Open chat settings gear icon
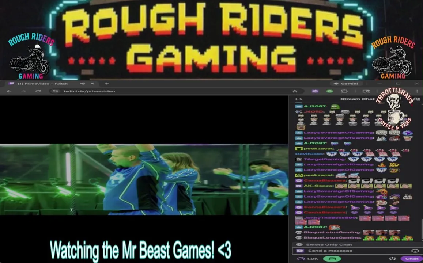Screen dimensions: 423x263 pyautogui.click(x=393, y=259)
